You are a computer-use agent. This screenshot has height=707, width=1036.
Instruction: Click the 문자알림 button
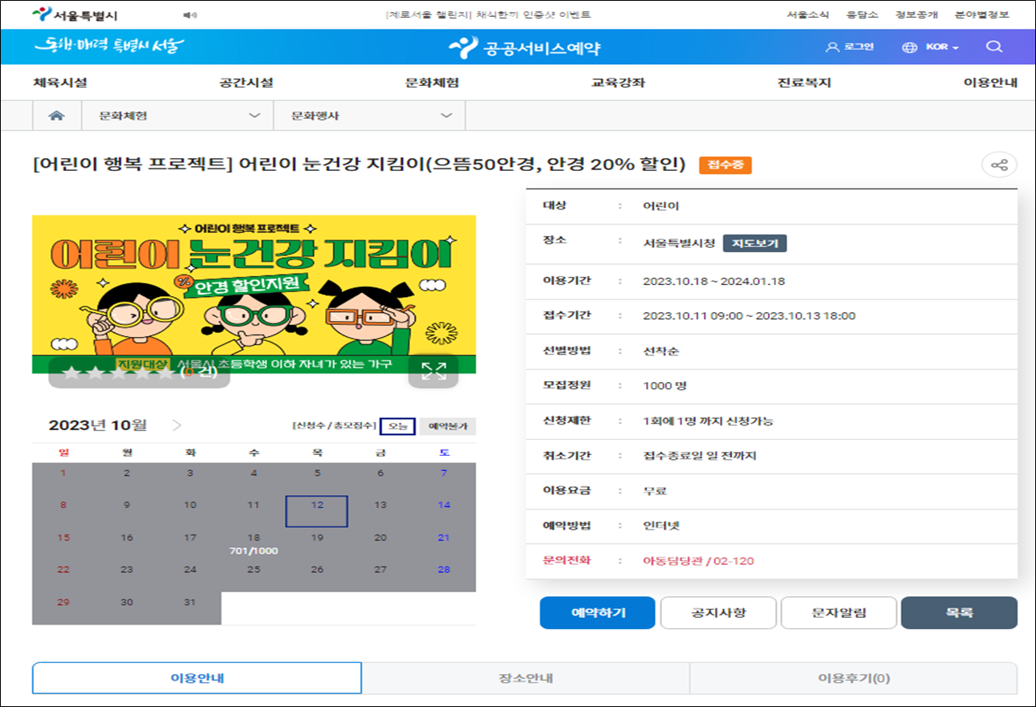[839, 612]
